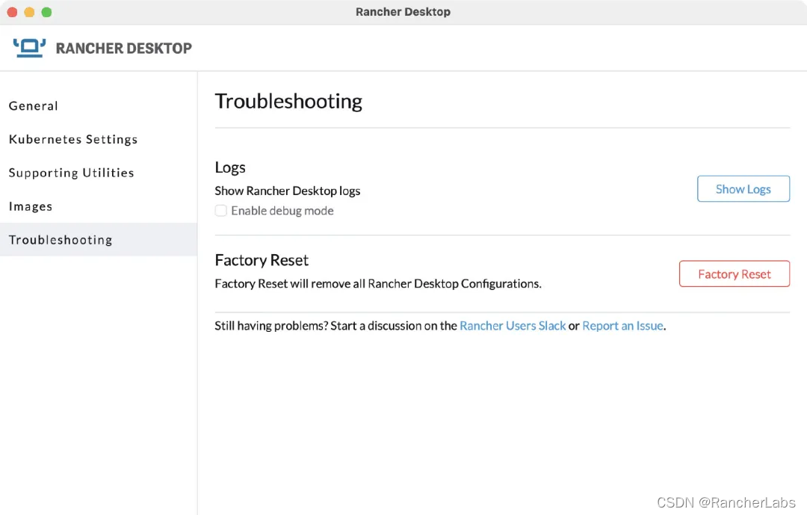
Task: Maximize the window with green button
Action: [x=46, y=12]
